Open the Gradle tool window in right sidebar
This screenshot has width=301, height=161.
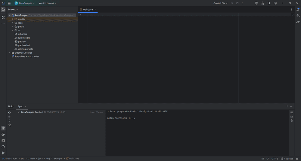298,22
